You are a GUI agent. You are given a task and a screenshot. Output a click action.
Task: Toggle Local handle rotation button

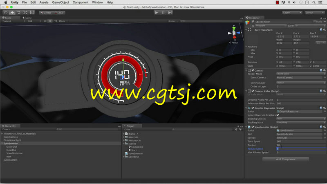(x=59, y=13)
